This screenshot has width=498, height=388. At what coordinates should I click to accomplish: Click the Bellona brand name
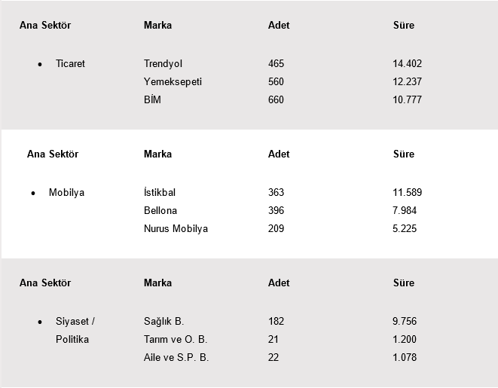[160, 210]
